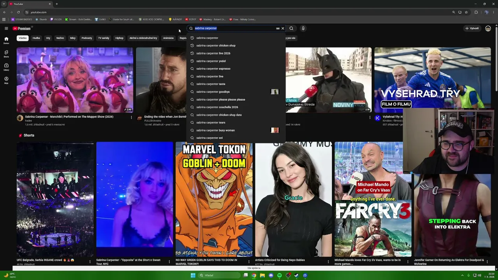Open Chrome's three-dot menu
Image resolution: width=498 pixels, height=280 pixels.
(494, 12)
